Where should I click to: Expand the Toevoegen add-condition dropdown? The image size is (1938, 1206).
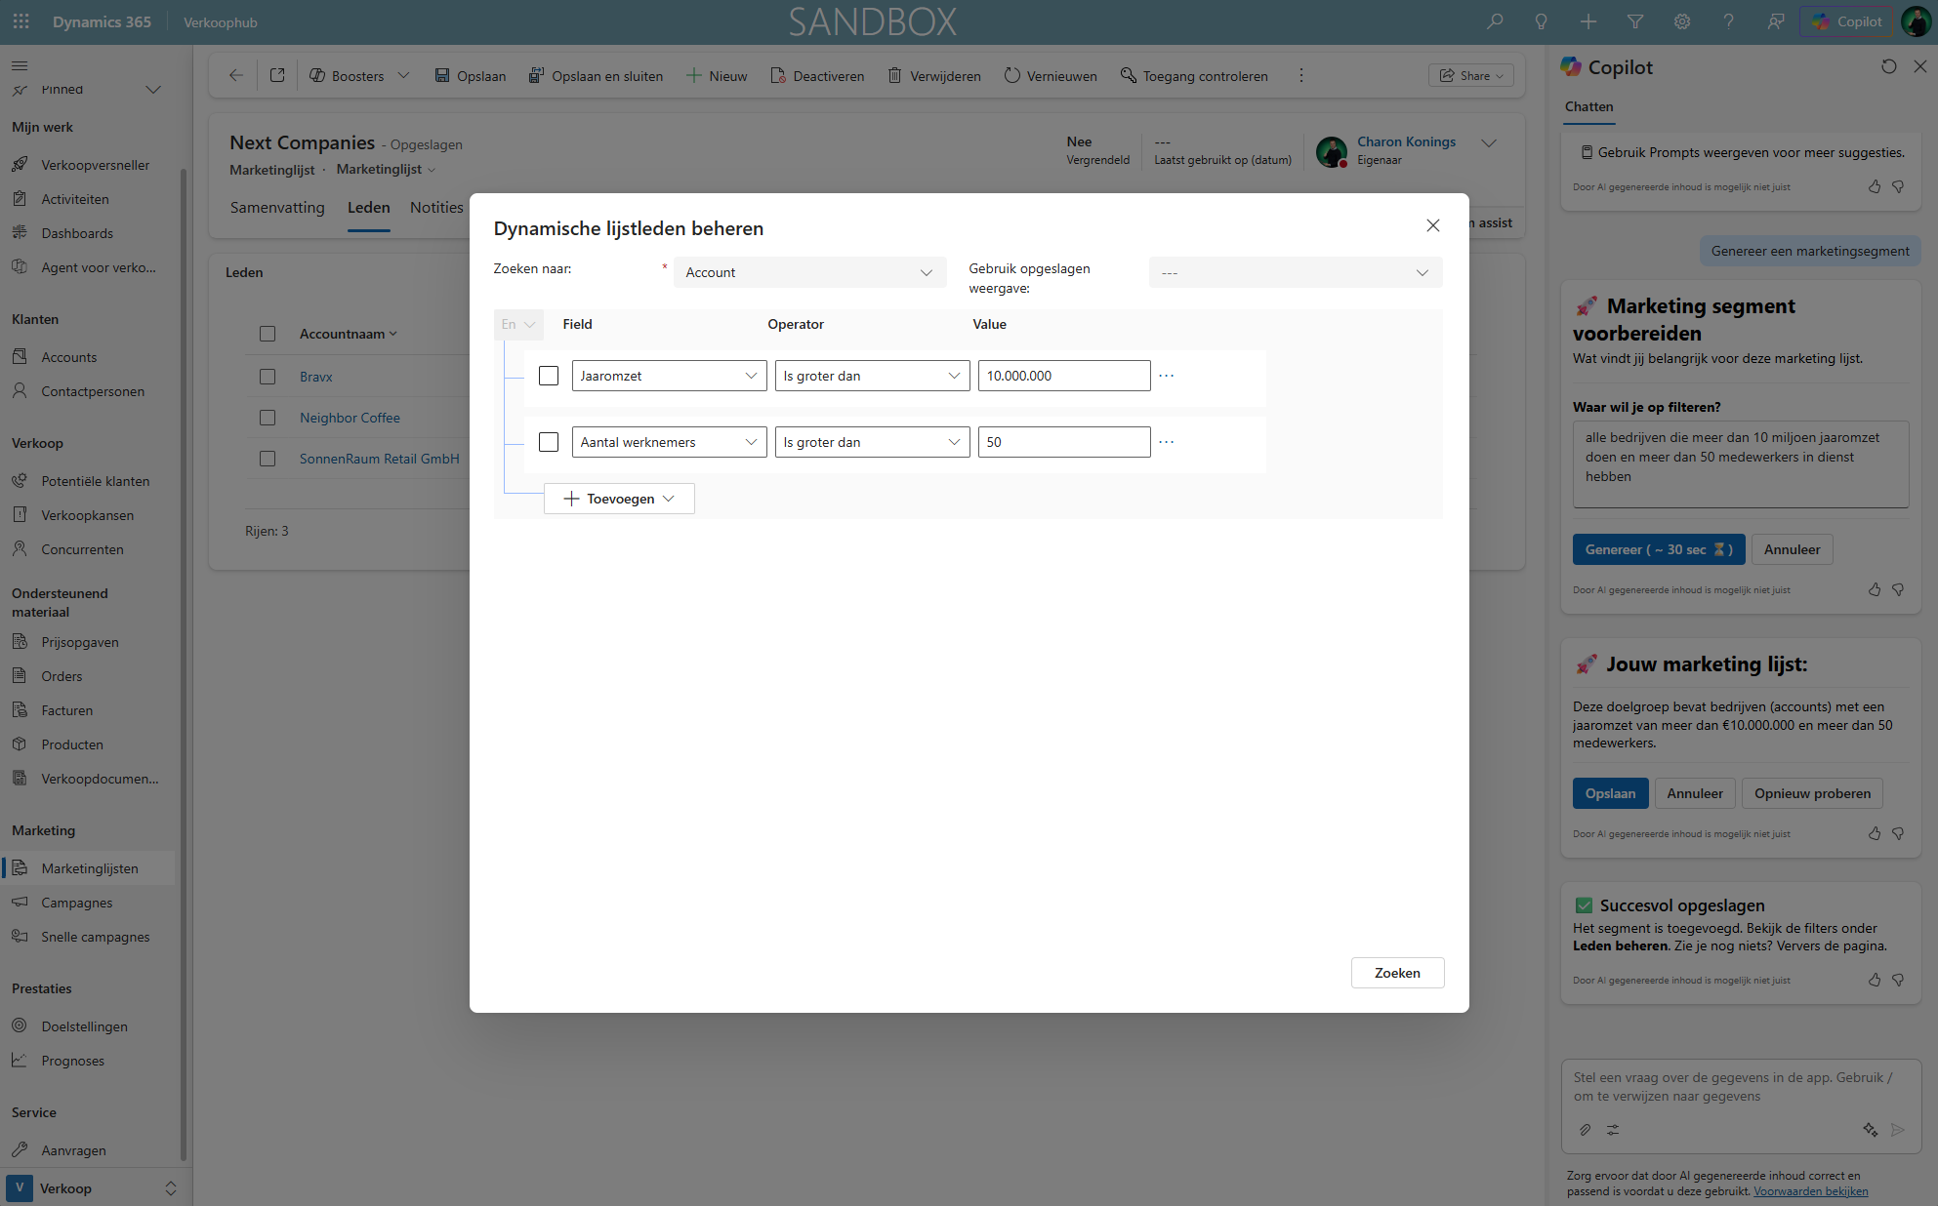click(619, 499)
